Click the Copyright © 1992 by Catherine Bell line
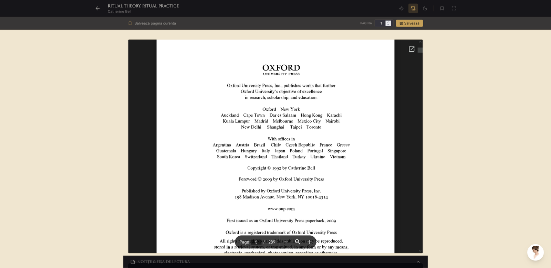The width and height of the screenshot is (551, 268). tap(281, 168)
